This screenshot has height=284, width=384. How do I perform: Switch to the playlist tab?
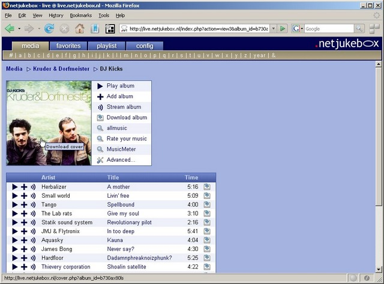[x=107, y=46]
